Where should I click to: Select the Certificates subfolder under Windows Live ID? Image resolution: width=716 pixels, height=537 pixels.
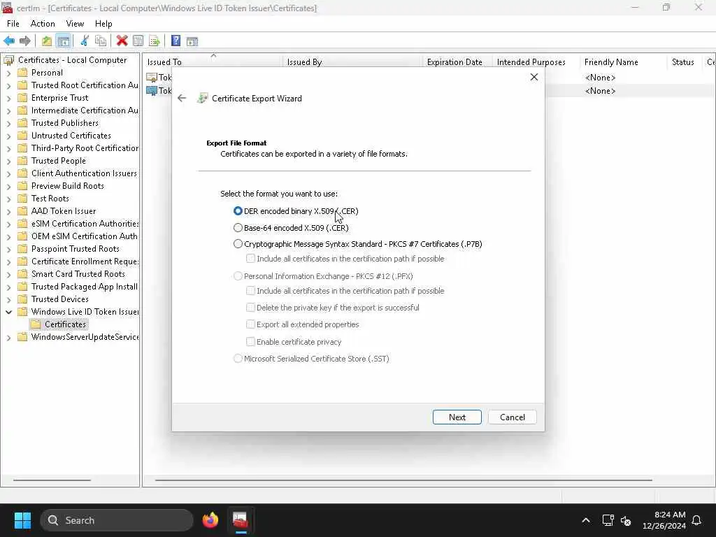[65, 324]
